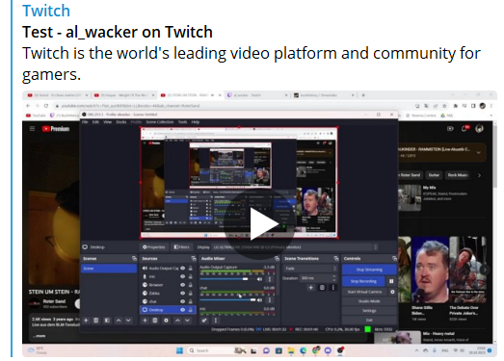Screen dimensions: 504x361
Task: Open the Fade transition dropdown
Action: [x=310, y=269]
